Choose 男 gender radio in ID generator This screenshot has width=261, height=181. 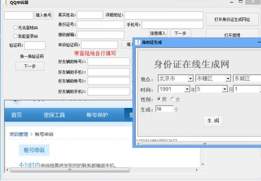159,99
